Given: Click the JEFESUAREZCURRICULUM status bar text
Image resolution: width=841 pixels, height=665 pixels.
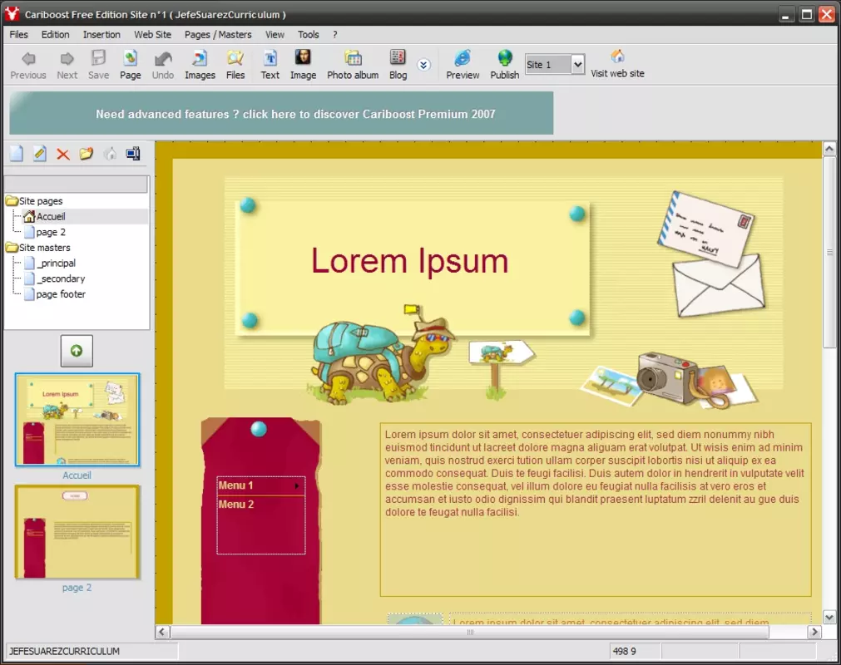Looking at the screenshot, I should (64, 651).
